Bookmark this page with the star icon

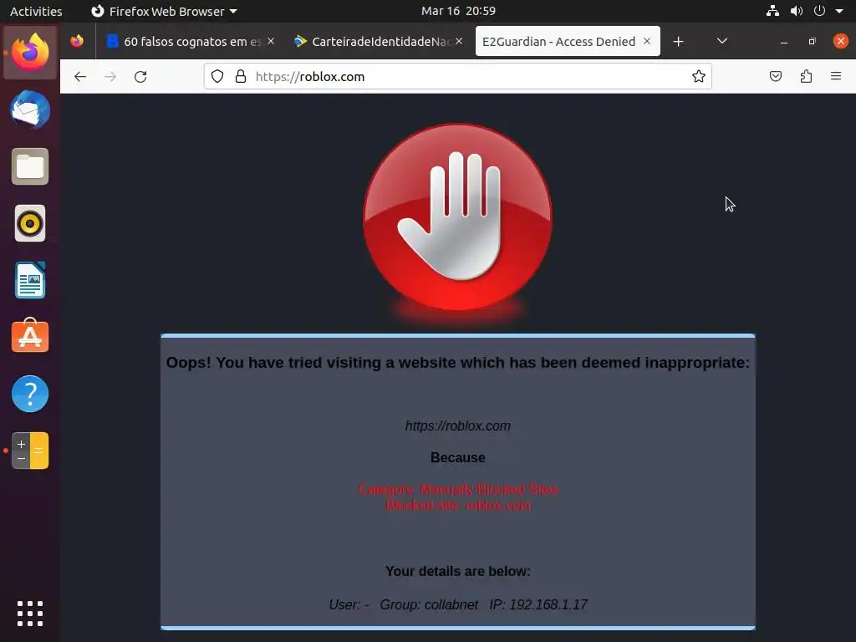(x=698, y=76)
